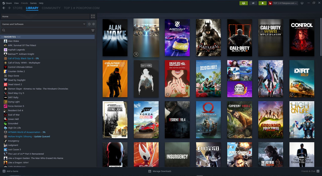The width and height of the screenshot is (322, 176).
Task: Open the High On Life cover
Action: click(302, 120)
